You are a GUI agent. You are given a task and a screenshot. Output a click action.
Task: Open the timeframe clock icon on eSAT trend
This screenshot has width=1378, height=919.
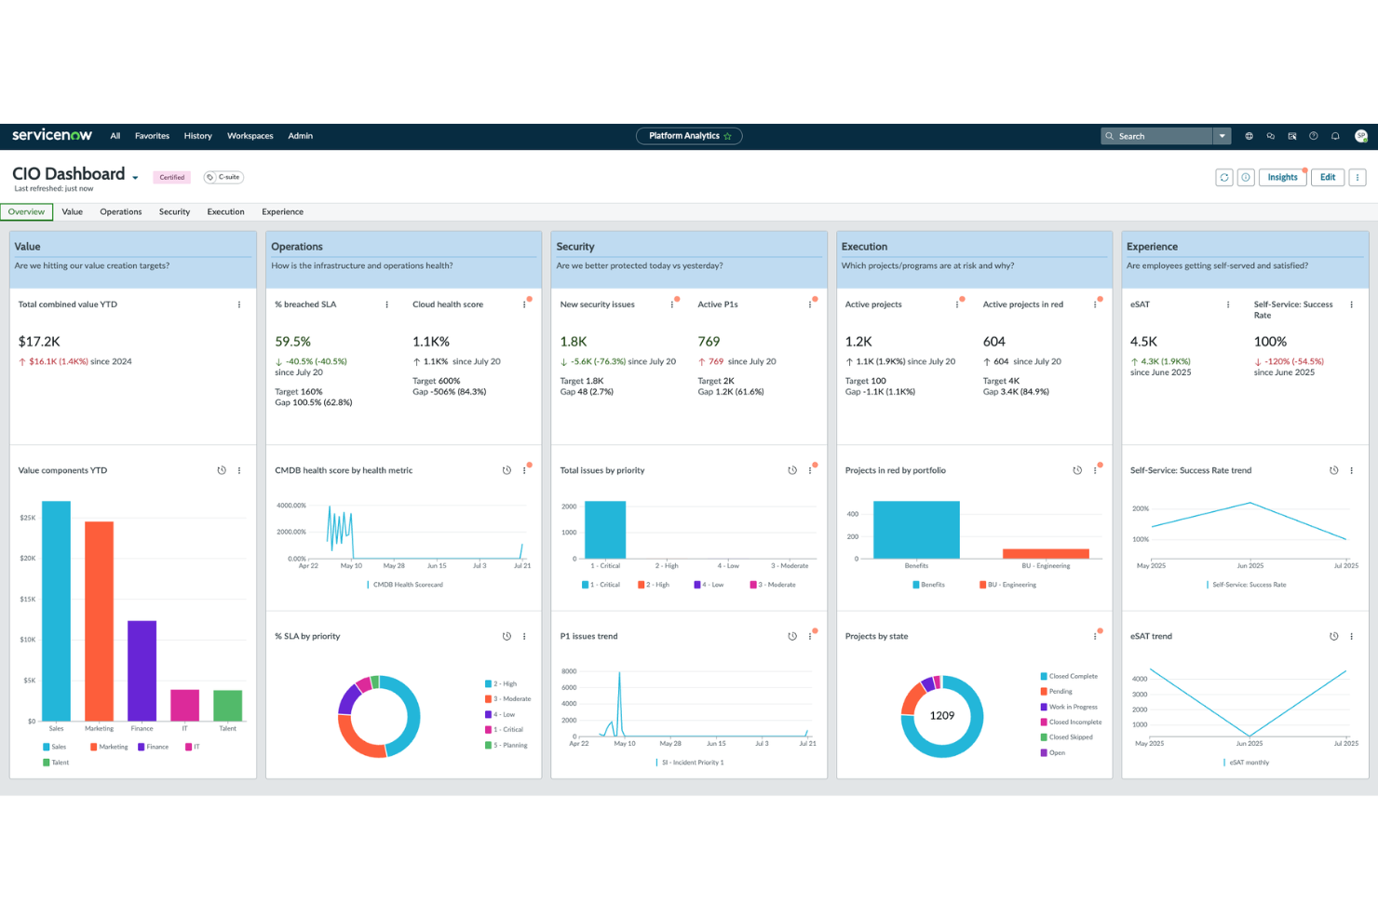point(1332,636)
